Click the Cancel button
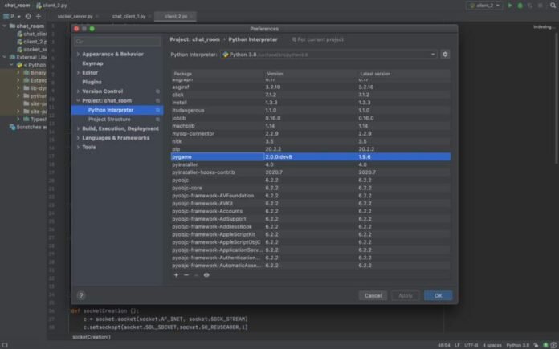This screenshot has height=349, width=559. [x=373, y=295]
